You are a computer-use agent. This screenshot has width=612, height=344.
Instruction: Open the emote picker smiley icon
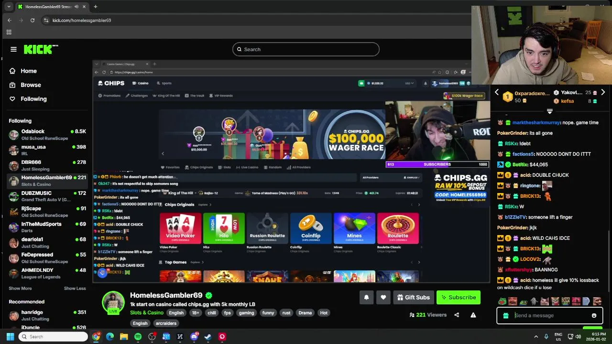[x=594, y=315]
